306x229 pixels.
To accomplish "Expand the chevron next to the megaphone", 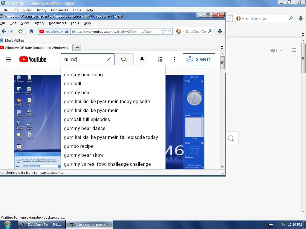I will coord(281,50).
